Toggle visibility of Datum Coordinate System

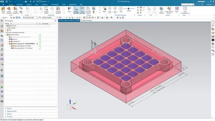point(10,37)
